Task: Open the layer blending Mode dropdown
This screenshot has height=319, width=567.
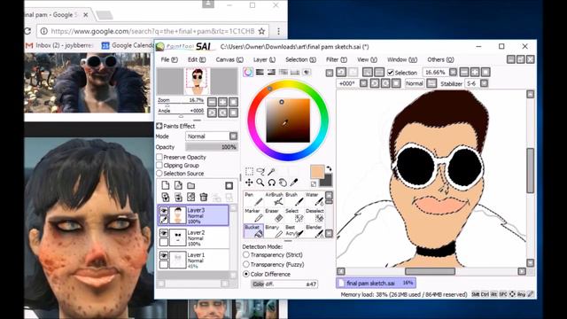Action: pyautogui.click(x=233, y=136)
